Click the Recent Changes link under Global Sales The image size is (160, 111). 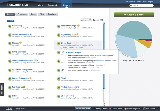click(68, 48)
